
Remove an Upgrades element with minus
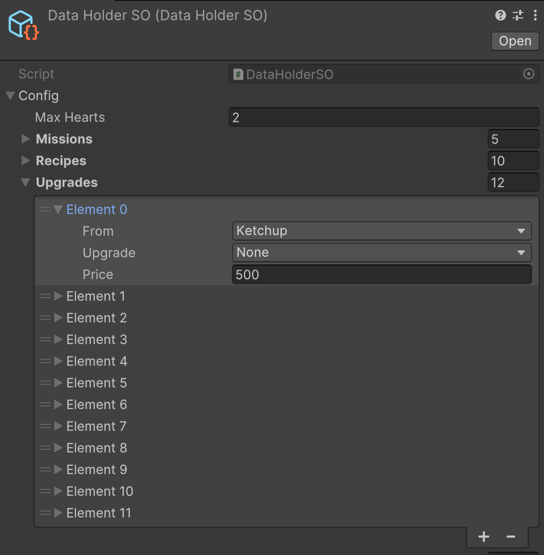point(511,537)
